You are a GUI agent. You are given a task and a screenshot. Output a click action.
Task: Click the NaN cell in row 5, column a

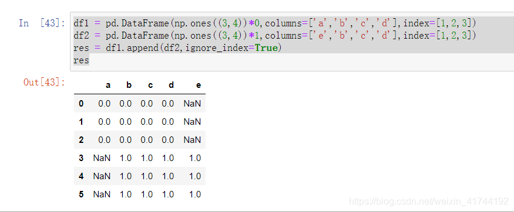click(x=102, y=194)
